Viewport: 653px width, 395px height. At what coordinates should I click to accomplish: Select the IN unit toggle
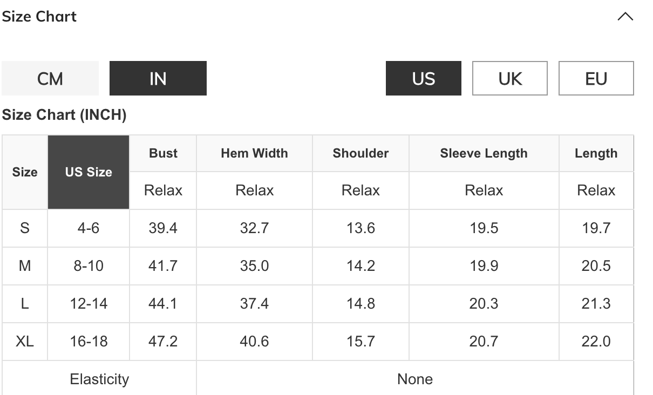pyautogui.click(x=158, y=79)
